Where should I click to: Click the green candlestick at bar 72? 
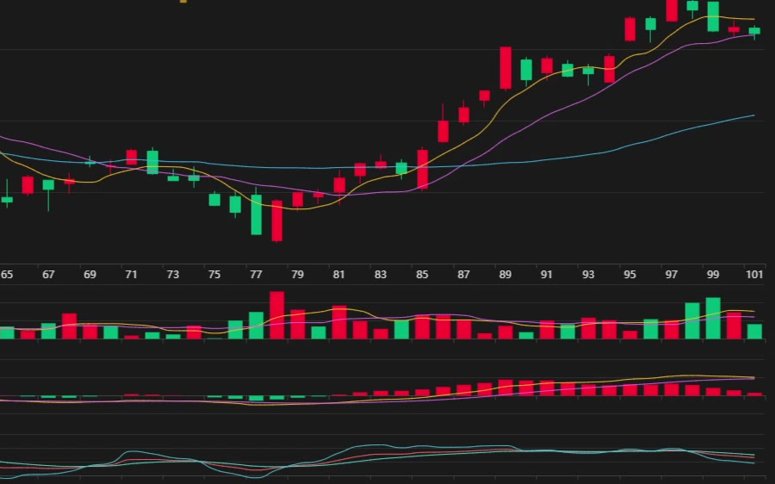pos(152,162)
